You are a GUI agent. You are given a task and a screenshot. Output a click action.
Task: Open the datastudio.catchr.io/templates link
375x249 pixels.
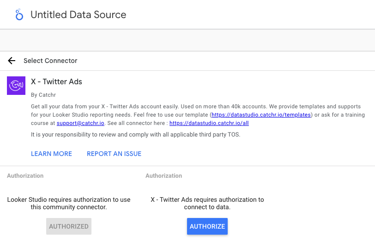click(261, 115)
